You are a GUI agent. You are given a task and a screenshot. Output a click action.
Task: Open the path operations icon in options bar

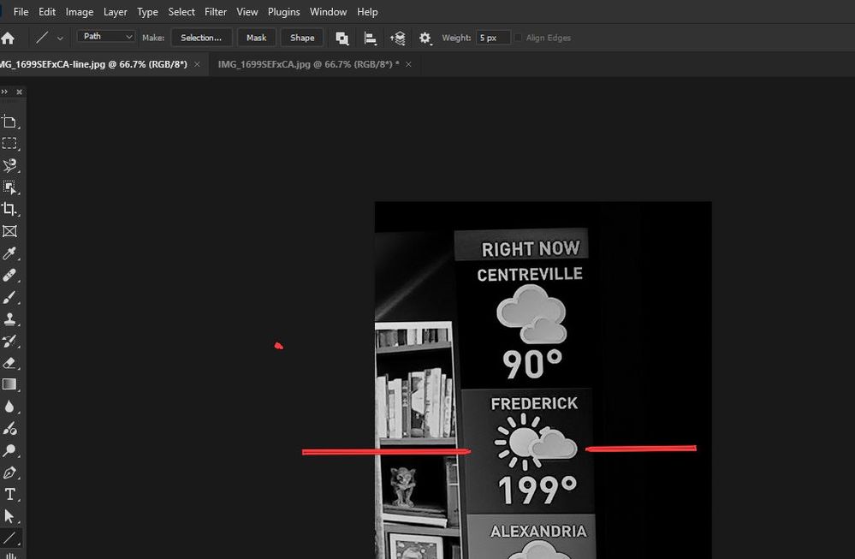(341, 38)
